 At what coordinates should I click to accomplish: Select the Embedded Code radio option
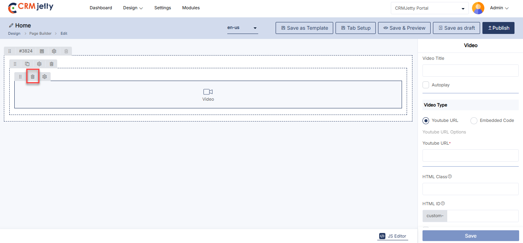coord(474,121)
